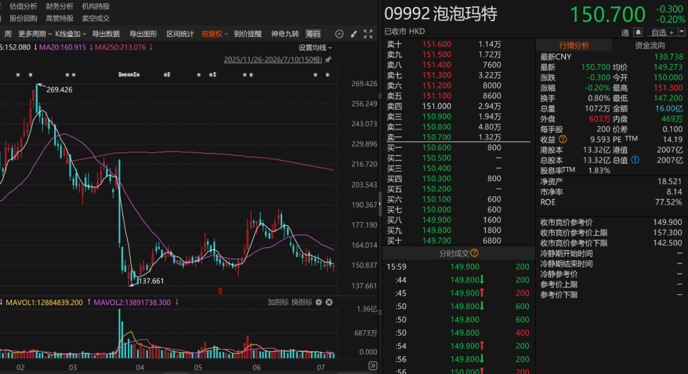Expand the 前复权 adjustment dropdown
This screenshot has width=688, height=374.
pos(215,34)
